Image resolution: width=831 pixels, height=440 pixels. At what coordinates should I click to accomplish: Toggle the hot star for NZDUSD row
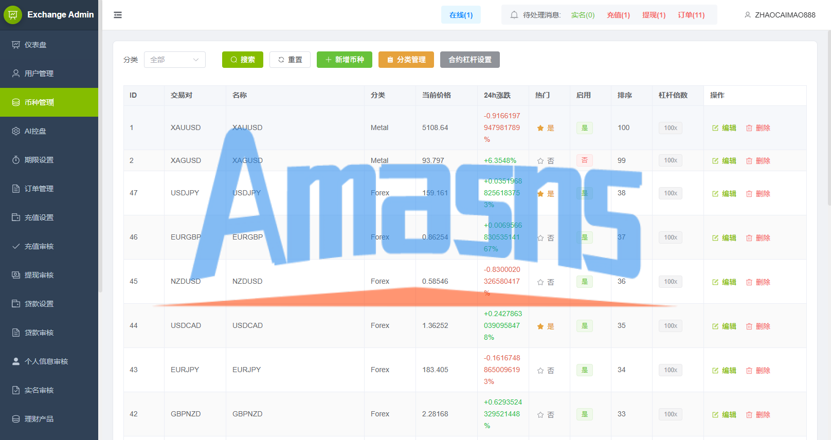click(x=540, y=282)
